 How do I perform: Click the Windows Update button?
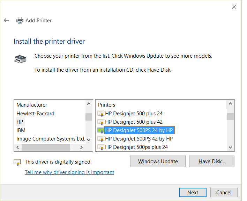158,161
